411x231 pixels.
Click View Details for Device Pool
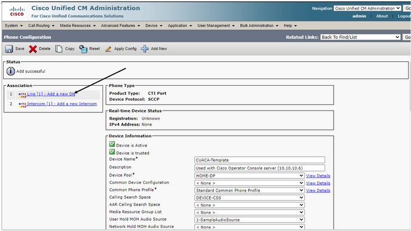[318, 176]
